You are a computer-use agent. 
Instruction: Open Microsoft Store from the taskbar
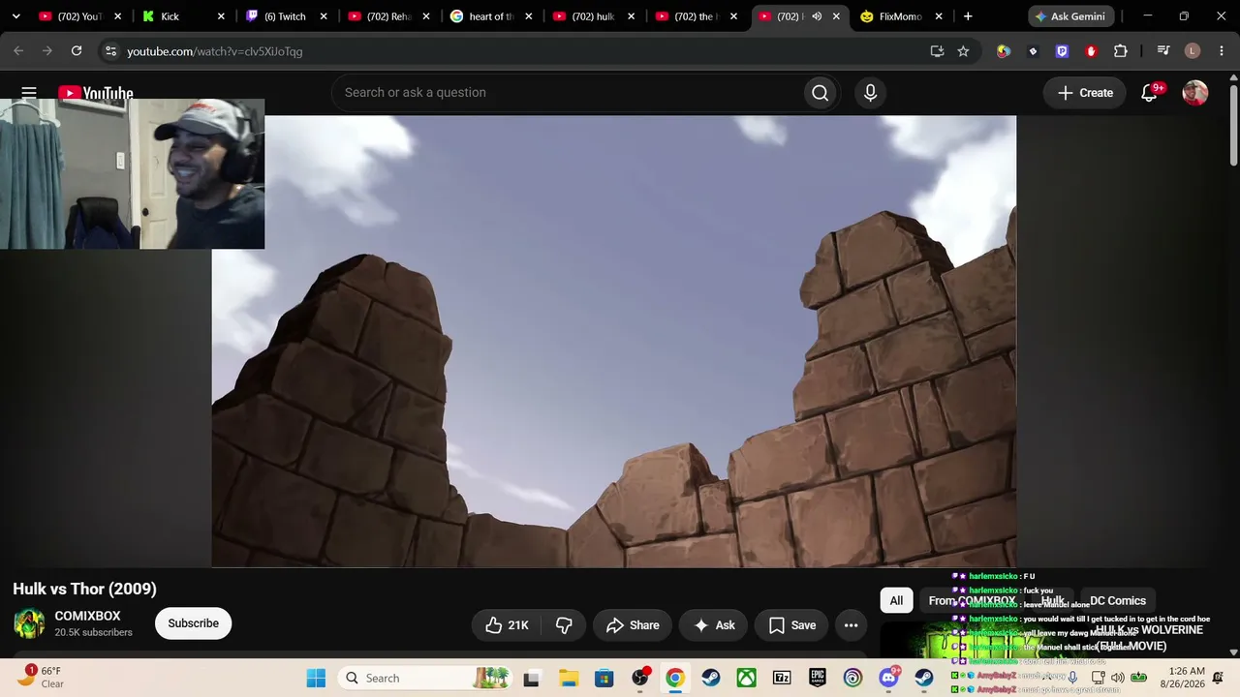click(x=604, y=678)
